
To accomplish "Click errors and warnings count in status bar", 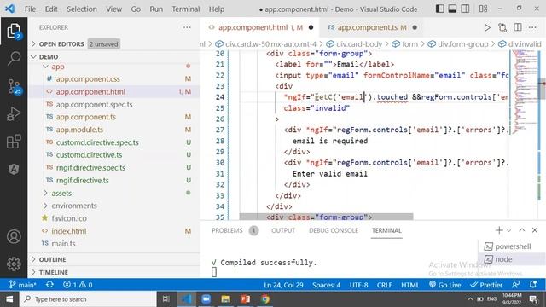I will coord(78,285).
